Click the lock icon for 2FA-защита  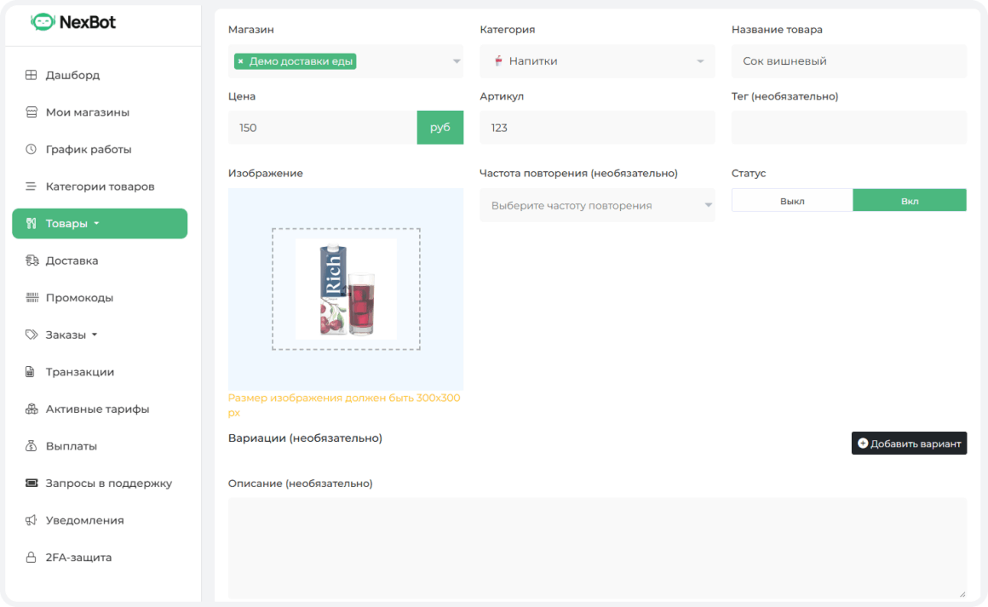pos(31,558)
